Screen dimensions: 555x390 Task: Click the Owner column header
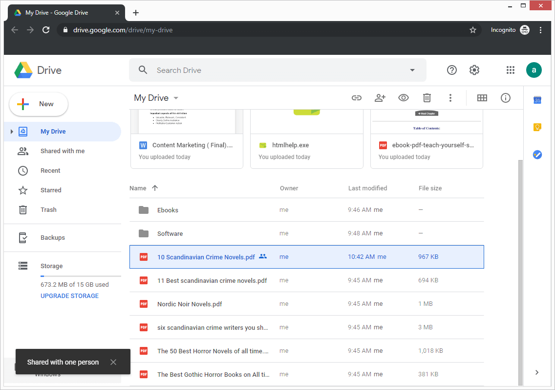pyautogui.click(x=289, y=188)
